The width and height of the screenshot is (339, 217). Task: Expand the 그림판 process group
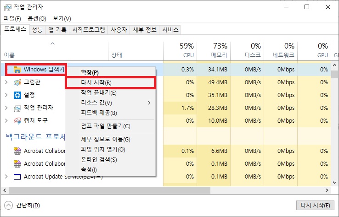click(6, 82)
